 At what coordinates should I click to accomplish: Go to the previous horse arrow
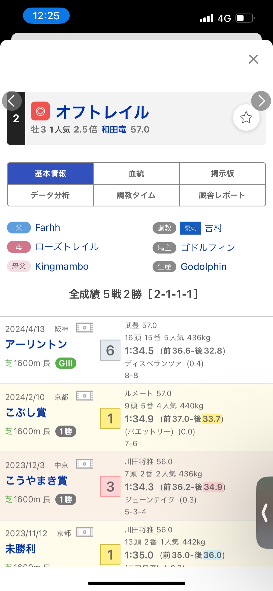point(12,101)
